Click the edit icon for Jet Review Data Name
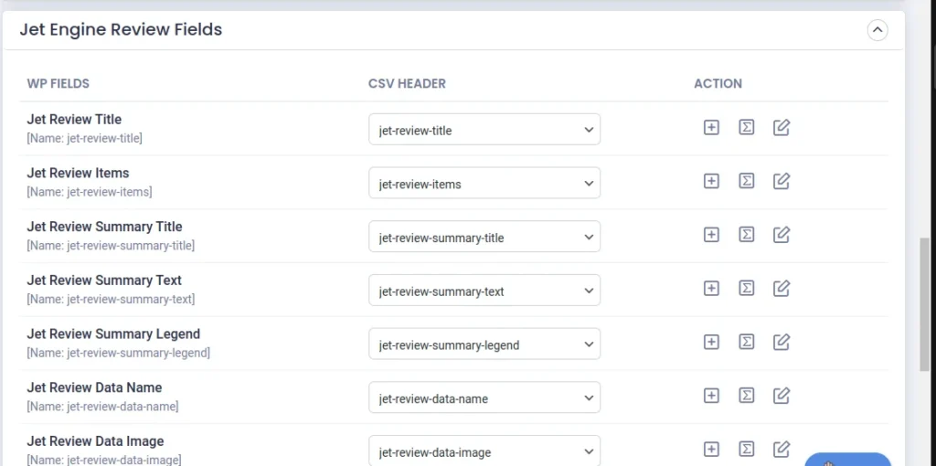The height and width of the screenshot is (466, 936). coord(781,396)
